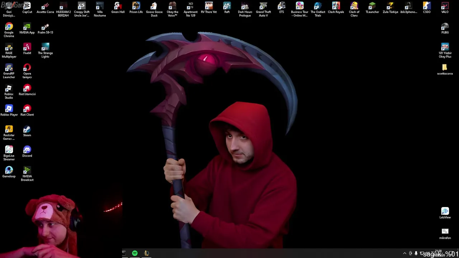Select the Opera tarayıcı browser icon
This screenshot has width=459, height=258.
pos(27,71)
